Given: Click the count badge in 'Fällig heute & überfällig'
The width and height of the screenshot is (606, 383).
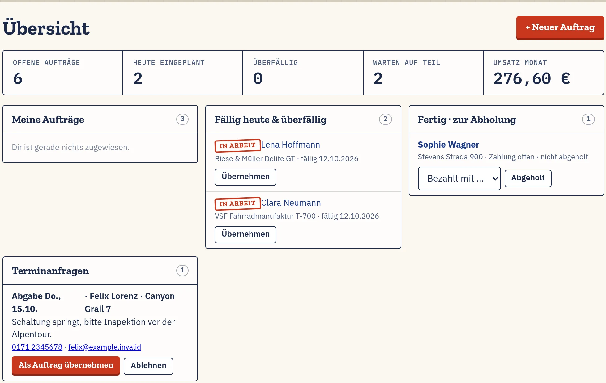Looking at the screenshot, I should (x=385, y=119).
